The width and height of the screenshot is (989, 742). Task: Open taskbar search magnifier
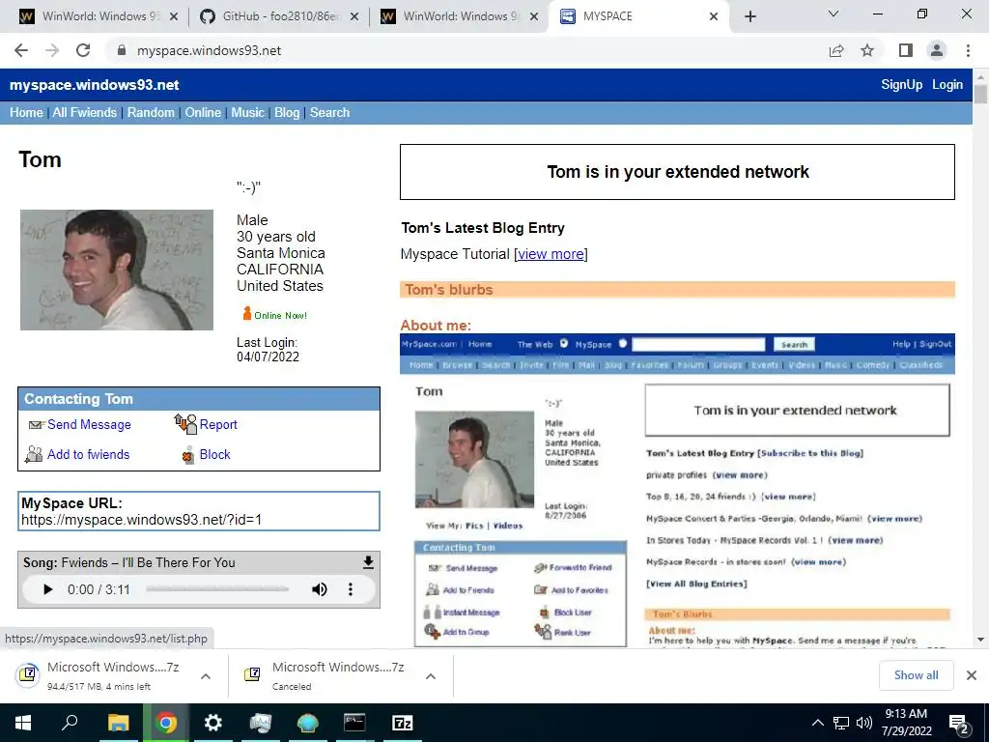click(70, 723)
